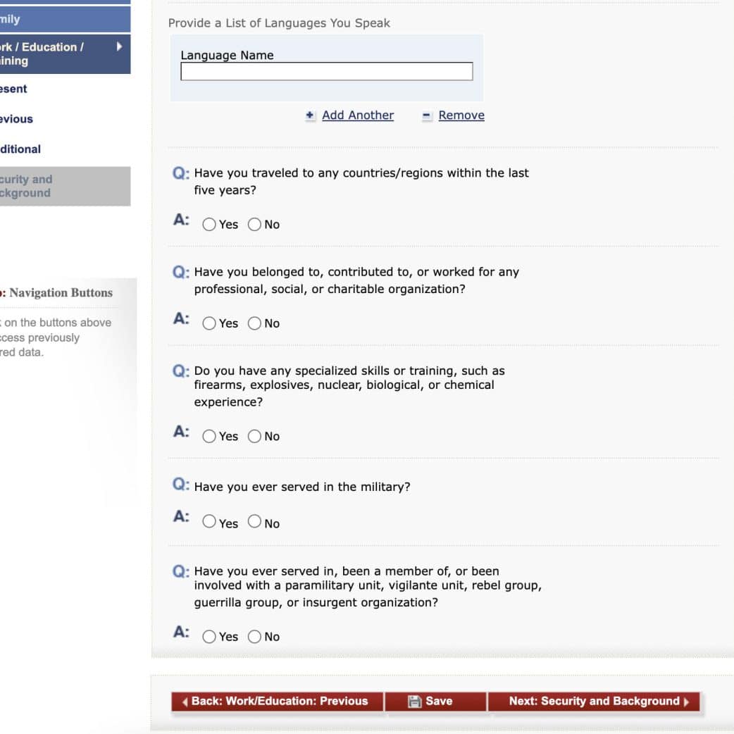The height and width of the screenshot is (734, 734).
Task: Click the plus icon beside Add Another
Action: 311,116
